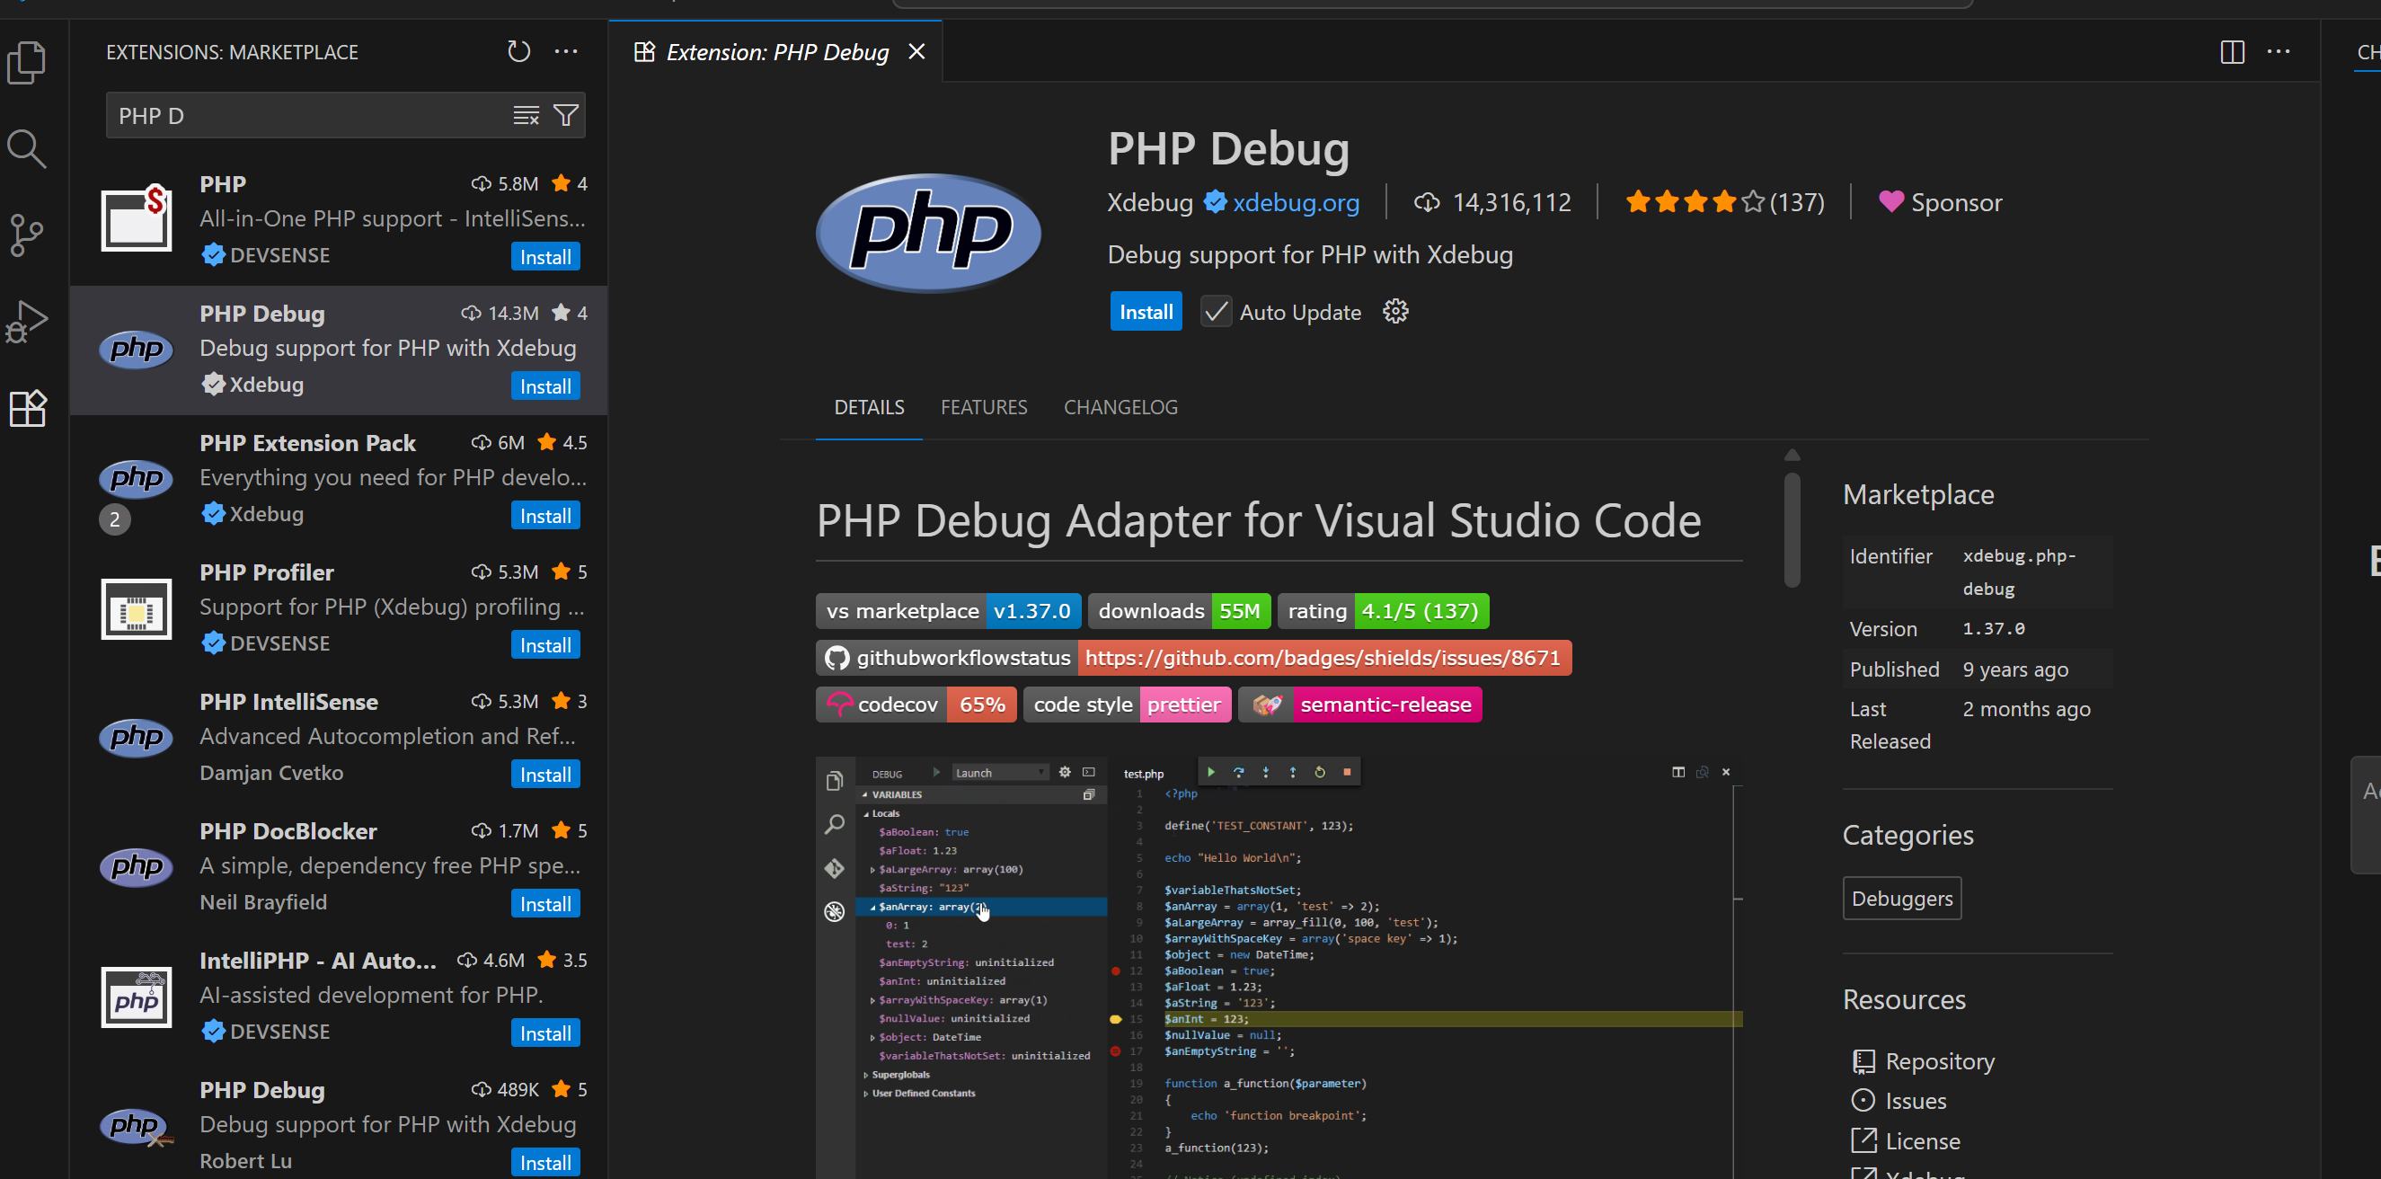Open the xdebug.org publisher link
The width and height of the screenshot is (2381, 1179).
[x=1295, y=202]
